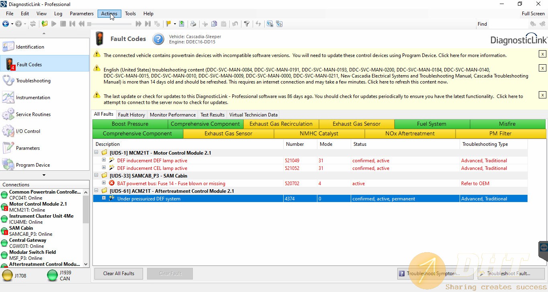Open Instrumentation sidebar item
Screen dimensions: 548x292
(x=45, y=97)
